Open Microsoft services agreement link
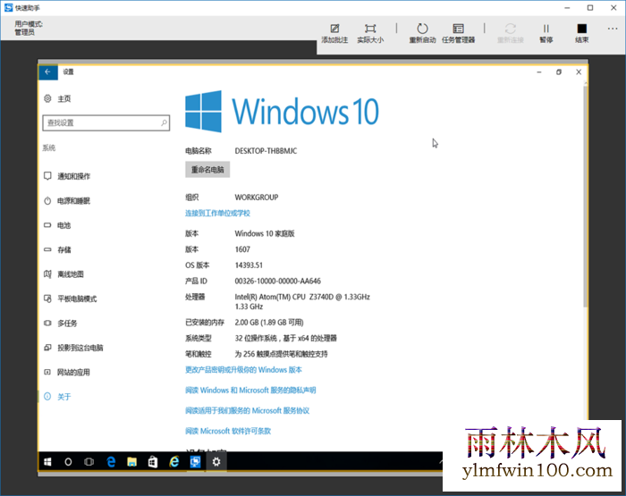Viewport: 626px width, 496px height. [x=247, y=410]
